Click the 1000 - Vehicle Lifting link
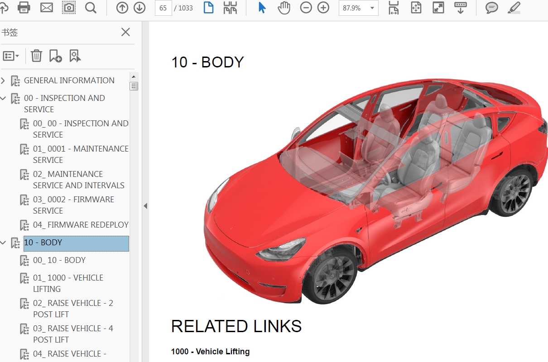548x362 pixels. [x=210, y=352]
